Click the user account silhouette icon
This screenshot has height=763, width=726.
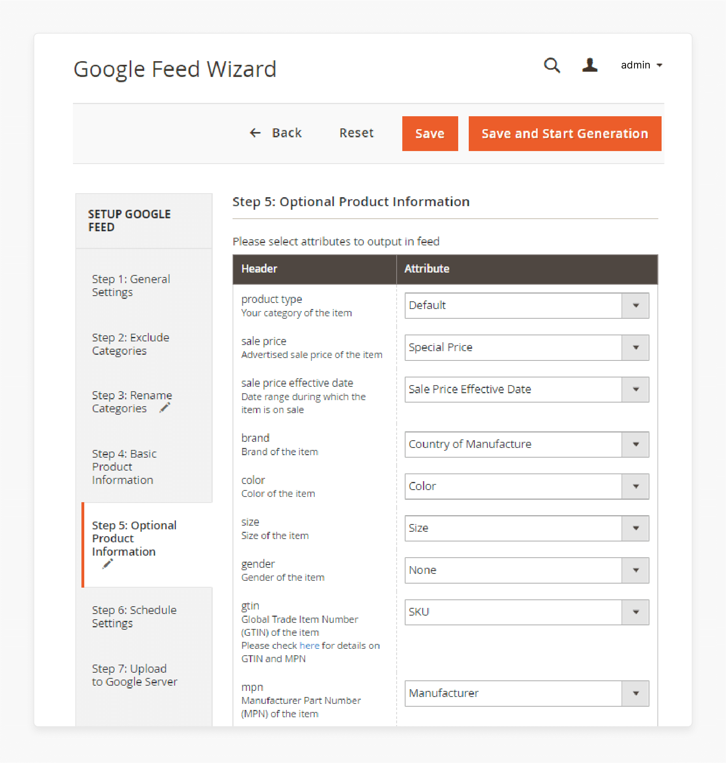589,65
